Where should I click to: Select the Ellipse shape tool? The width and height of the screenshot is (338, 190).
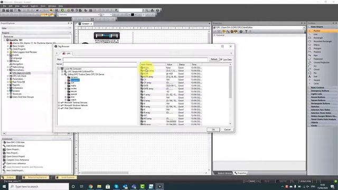(316, 45)
